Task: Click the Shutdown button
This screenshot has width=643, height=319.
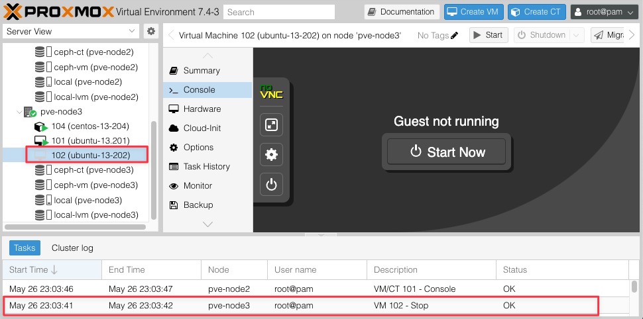Action: pyautogui.click(x=542, y=35)
